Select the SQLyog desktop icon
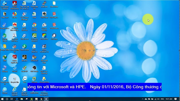Viewport: 180px width, 101px height. 5,69
